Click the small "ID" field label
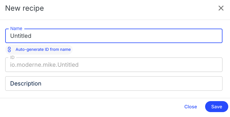Screen dimensions: 230x117 coord(12,57)
